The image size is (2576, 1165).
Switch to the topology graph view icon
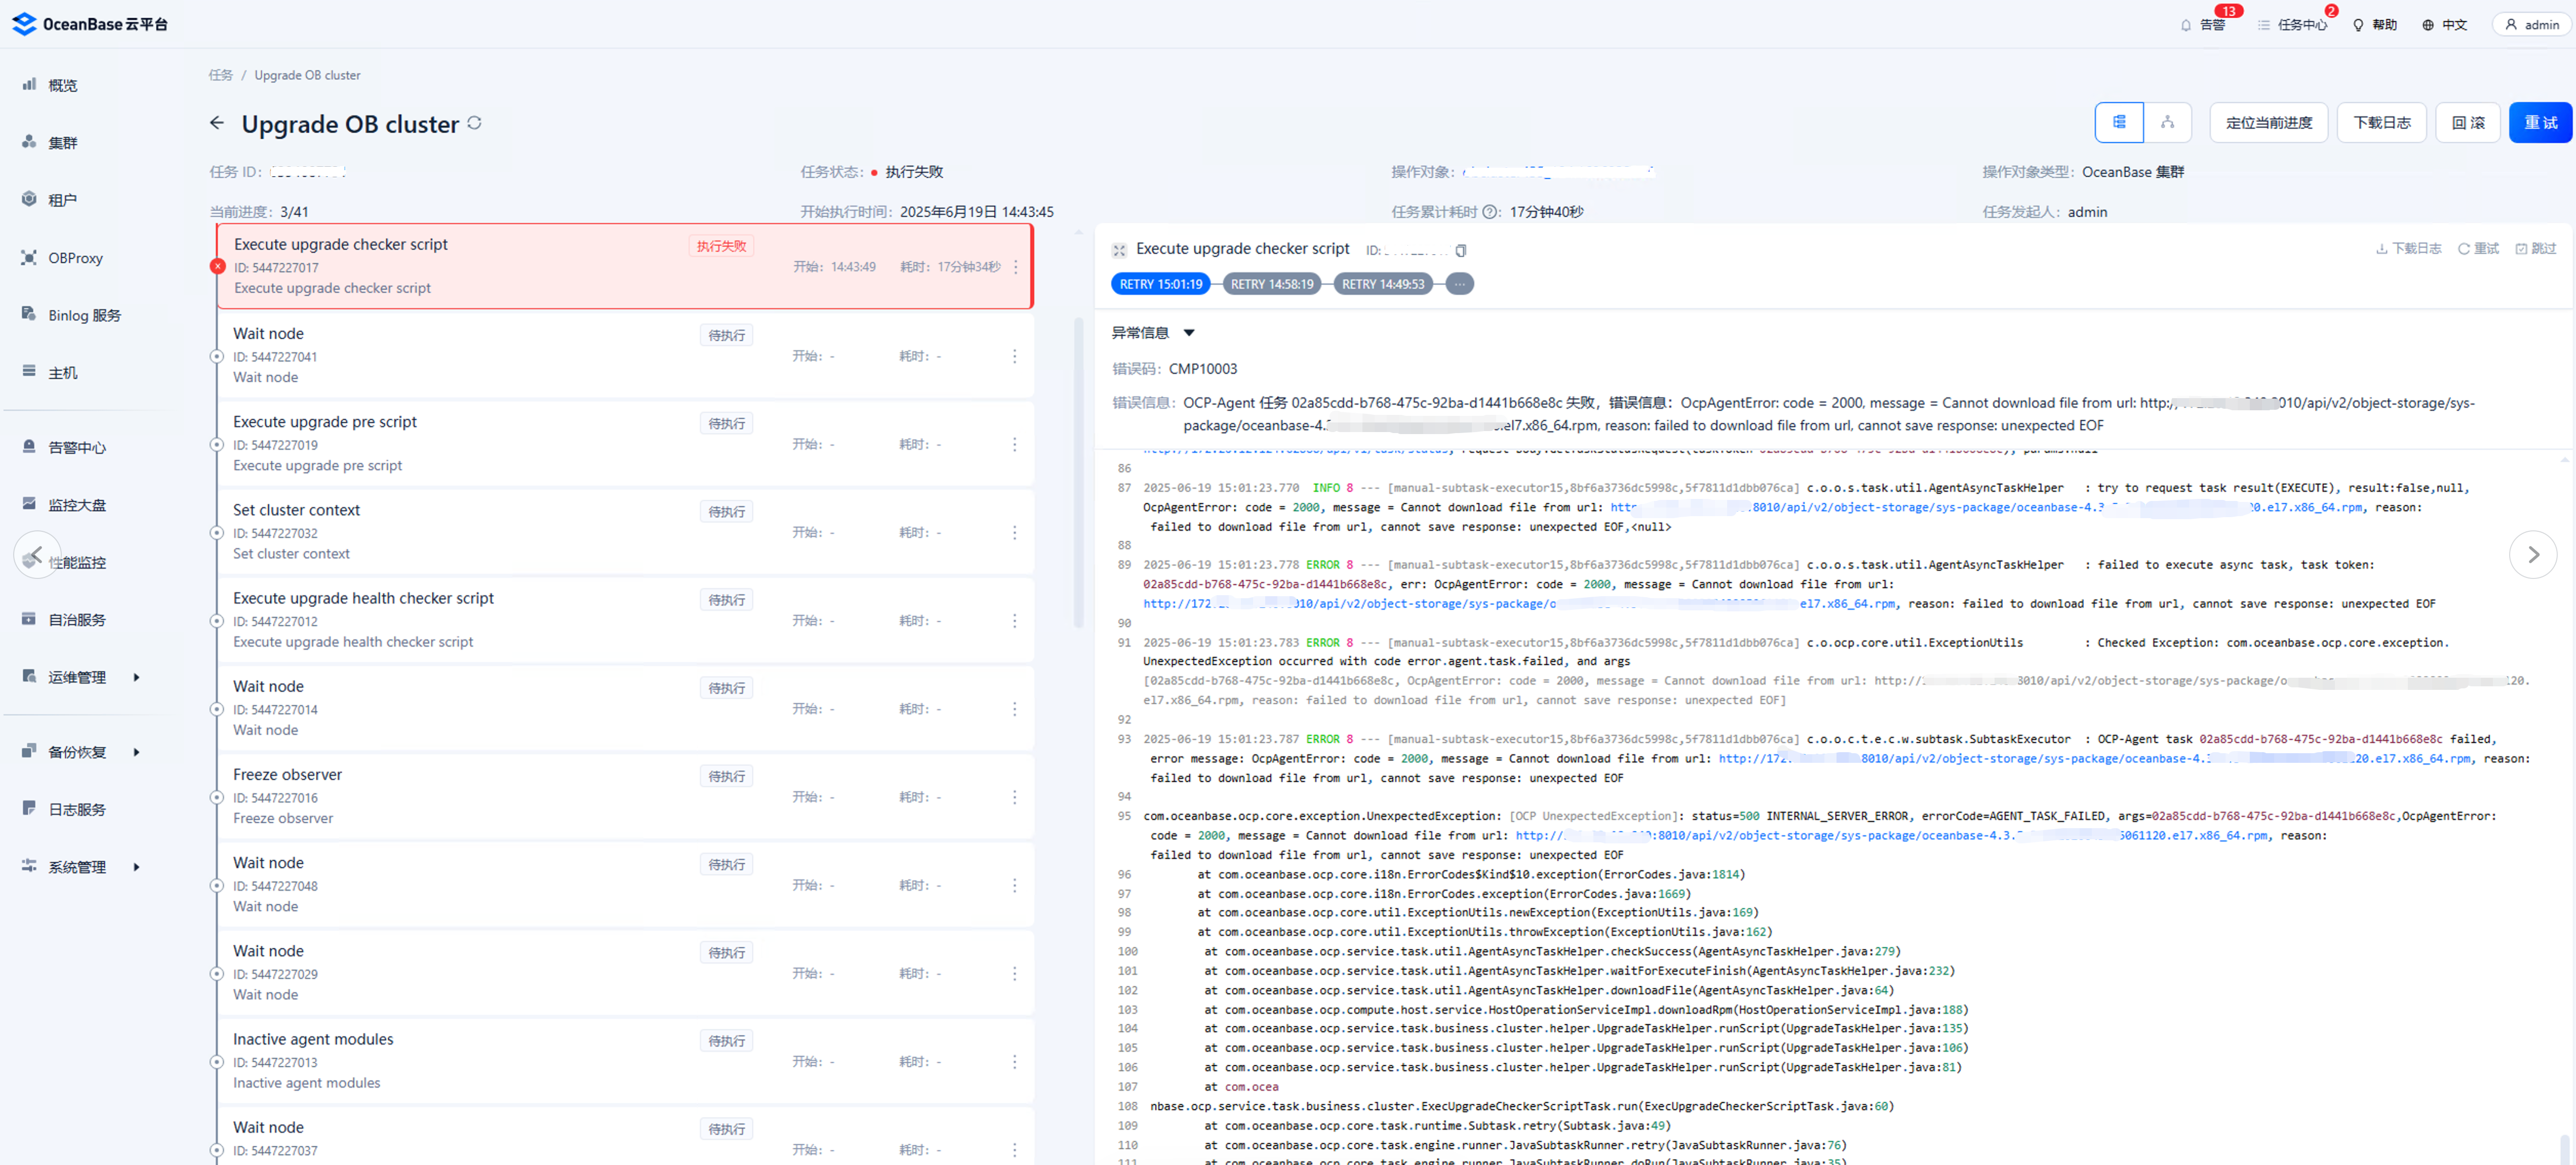click(2167, 123)
